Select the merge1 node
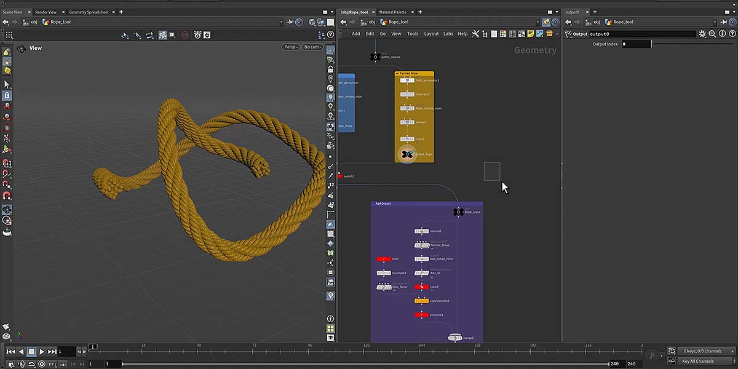 [x=456, y=338]
